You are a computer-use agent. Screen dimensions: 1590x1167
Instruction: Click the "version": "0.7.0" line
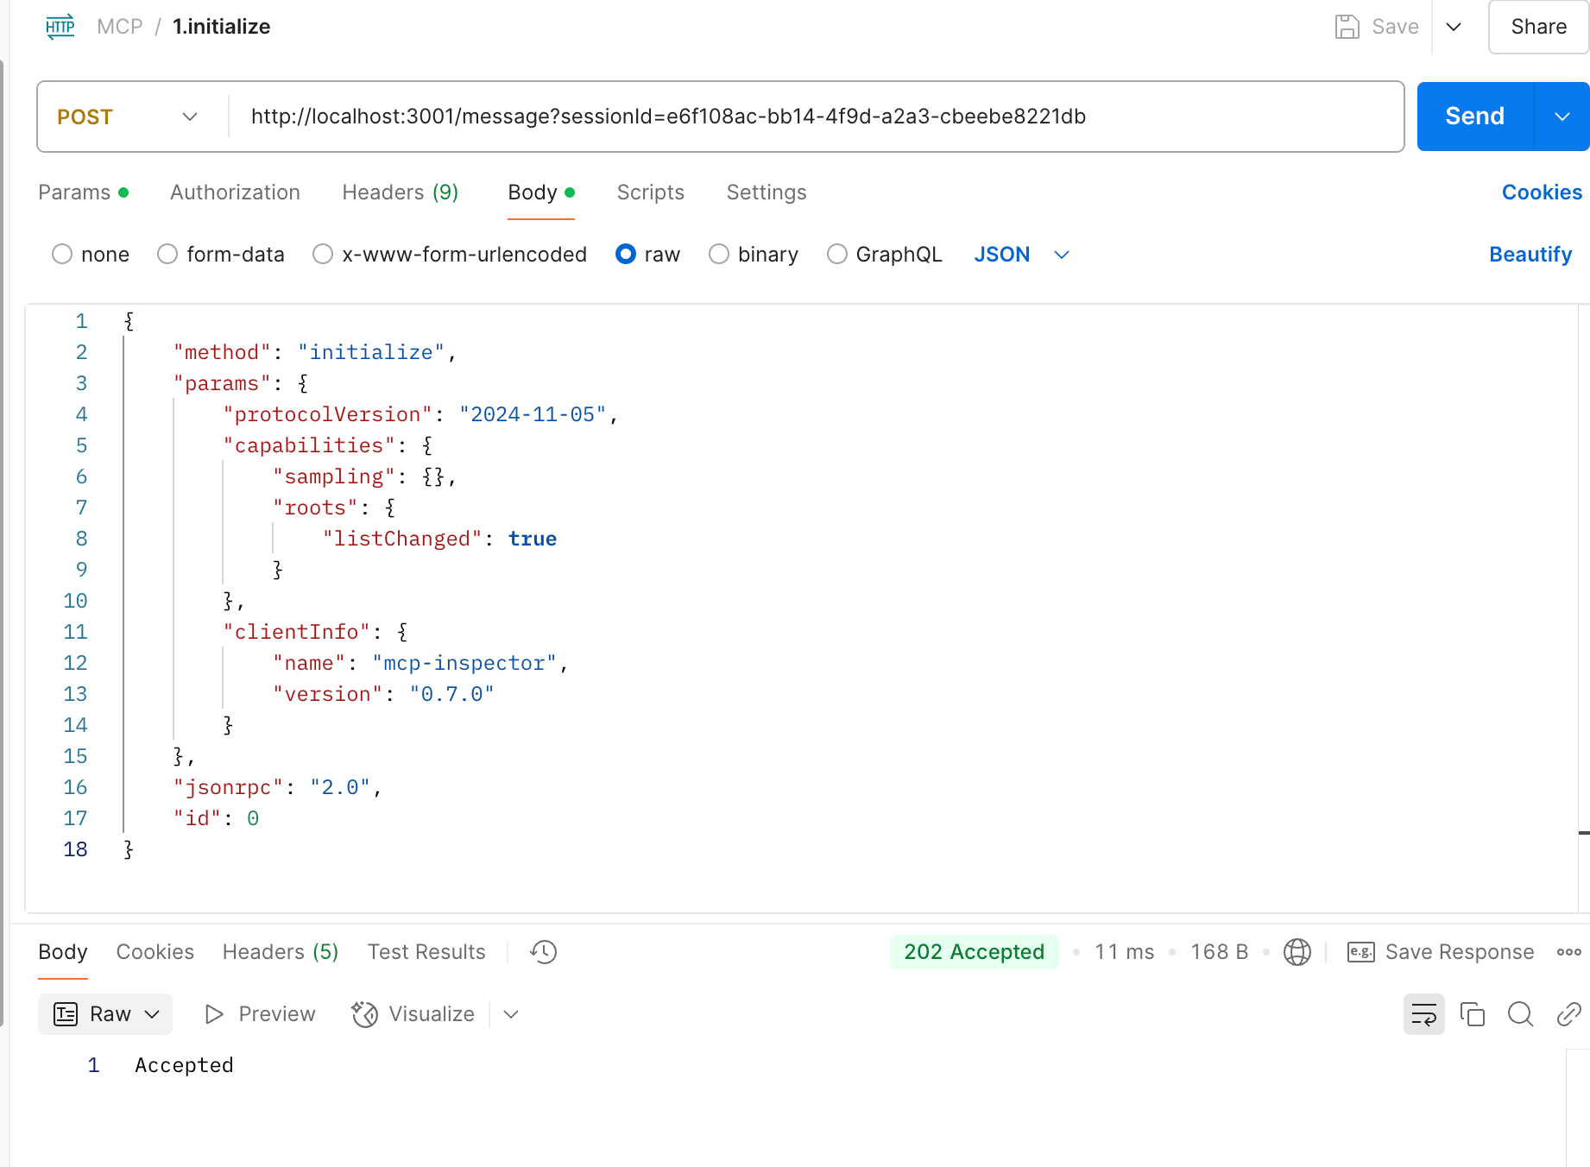coord(383,694)
